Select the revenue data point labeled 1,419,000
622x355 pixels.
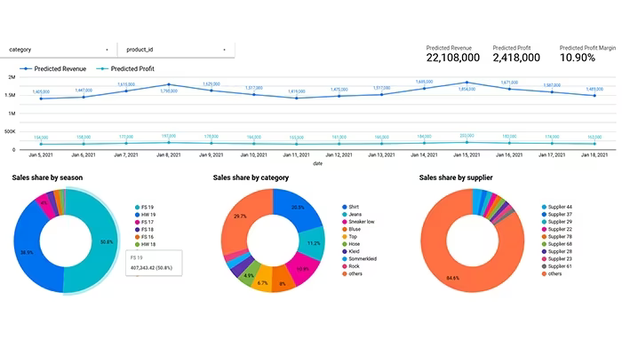point(296,99)
